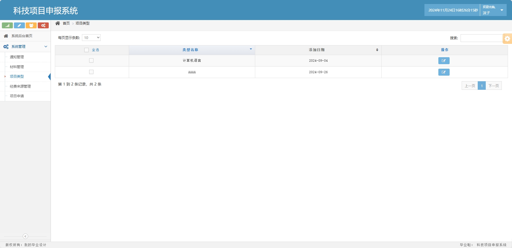Toggle the 全选 select-all checkbox

click(x=86, y=50)
